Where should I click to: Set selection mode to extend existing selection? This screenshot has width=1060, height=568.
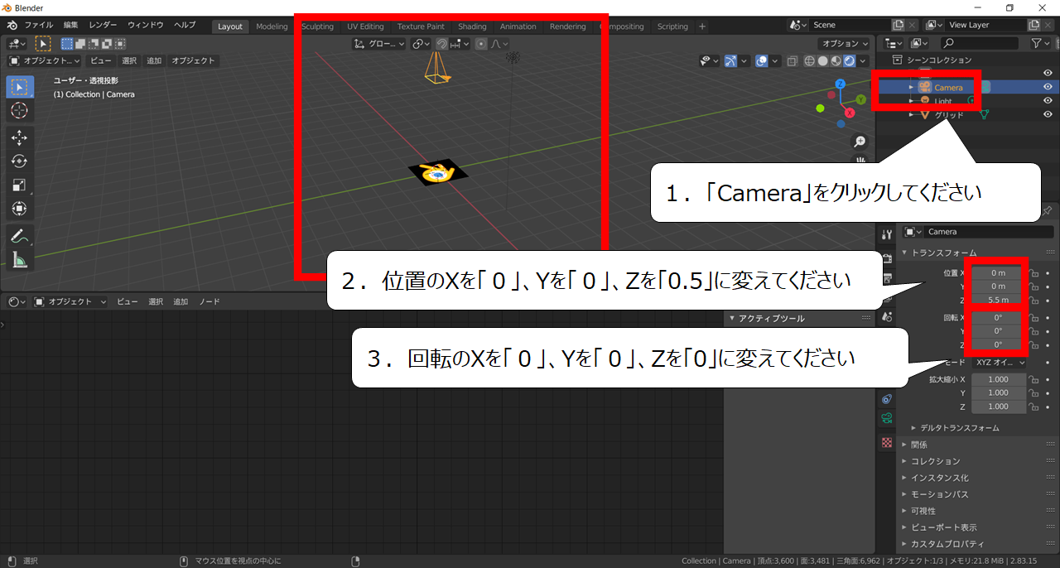click(80, 44)
